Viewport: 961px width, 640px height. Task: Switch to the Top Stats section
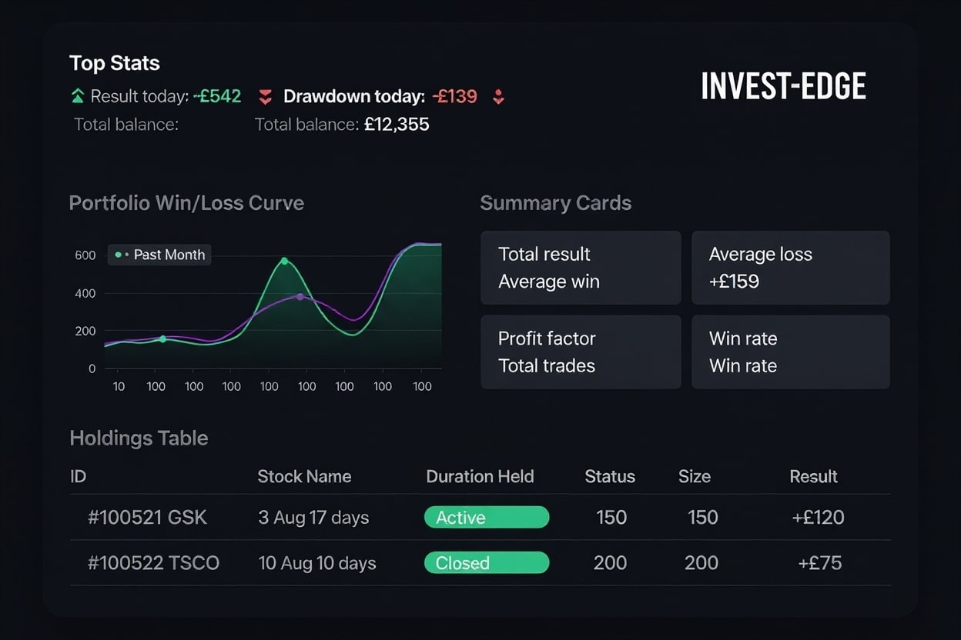[x=115, y=62]
